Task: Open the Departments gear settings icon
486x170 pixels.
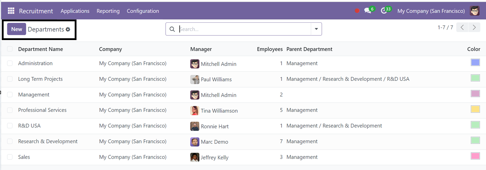Action: pos(68,30)
